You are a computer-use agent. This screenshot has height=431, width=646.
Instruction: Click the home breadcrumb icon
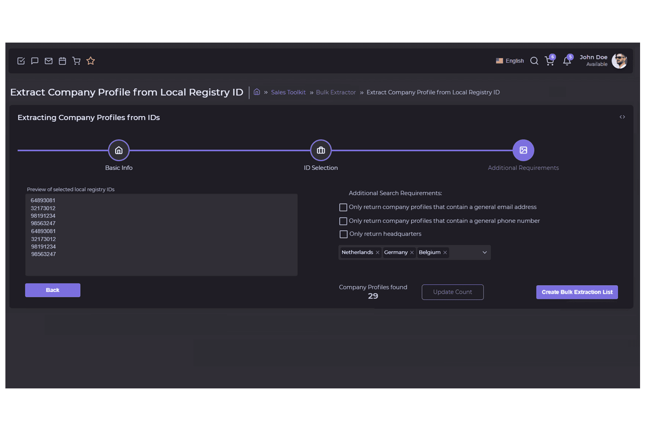pos(257,92)
